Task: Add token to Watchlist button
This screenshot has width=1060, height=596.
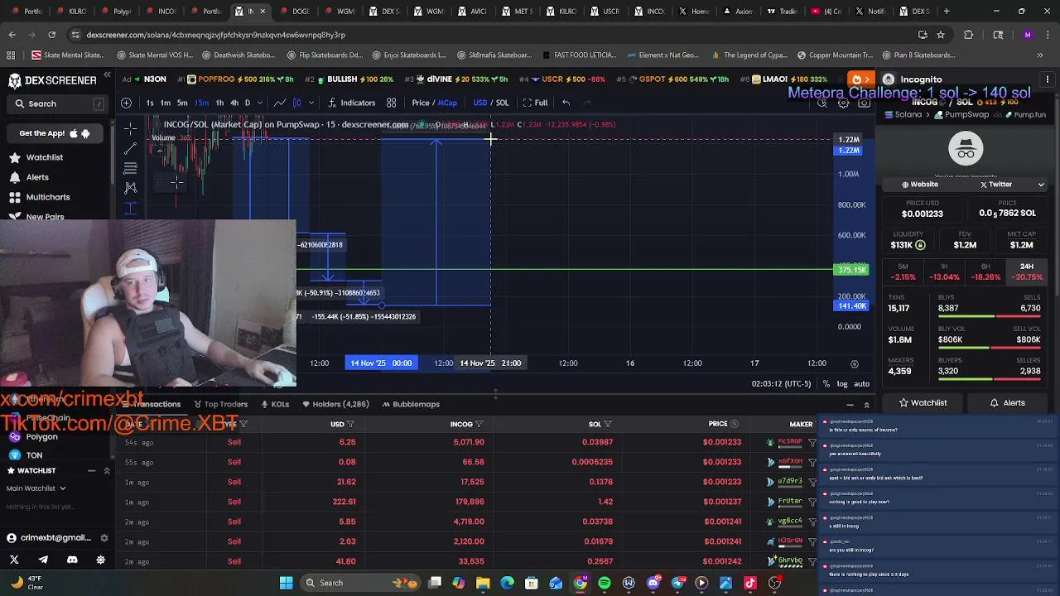Action: click(x=923, y=402)
